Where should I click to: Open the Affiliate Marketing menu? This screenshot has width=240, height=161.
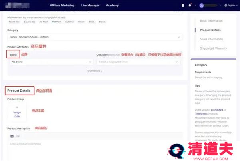[x=62, y=6]
